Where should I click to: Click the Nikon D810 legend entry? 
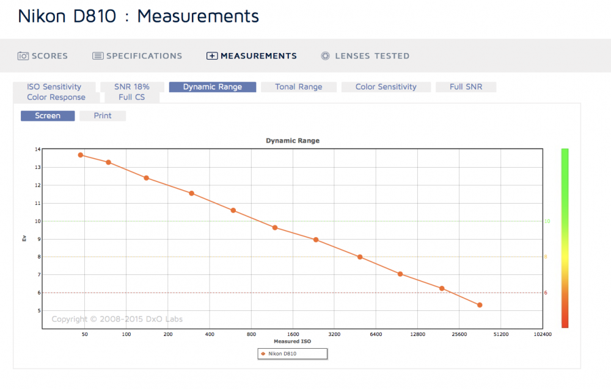click(x=292, y=354)
